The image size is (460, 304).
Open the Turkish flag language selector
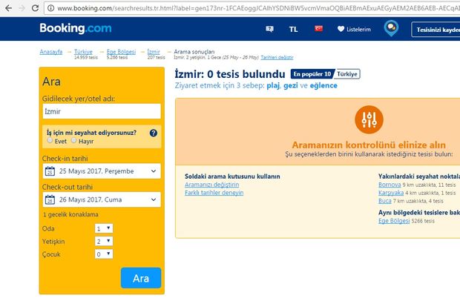click(x=318, y=28)
